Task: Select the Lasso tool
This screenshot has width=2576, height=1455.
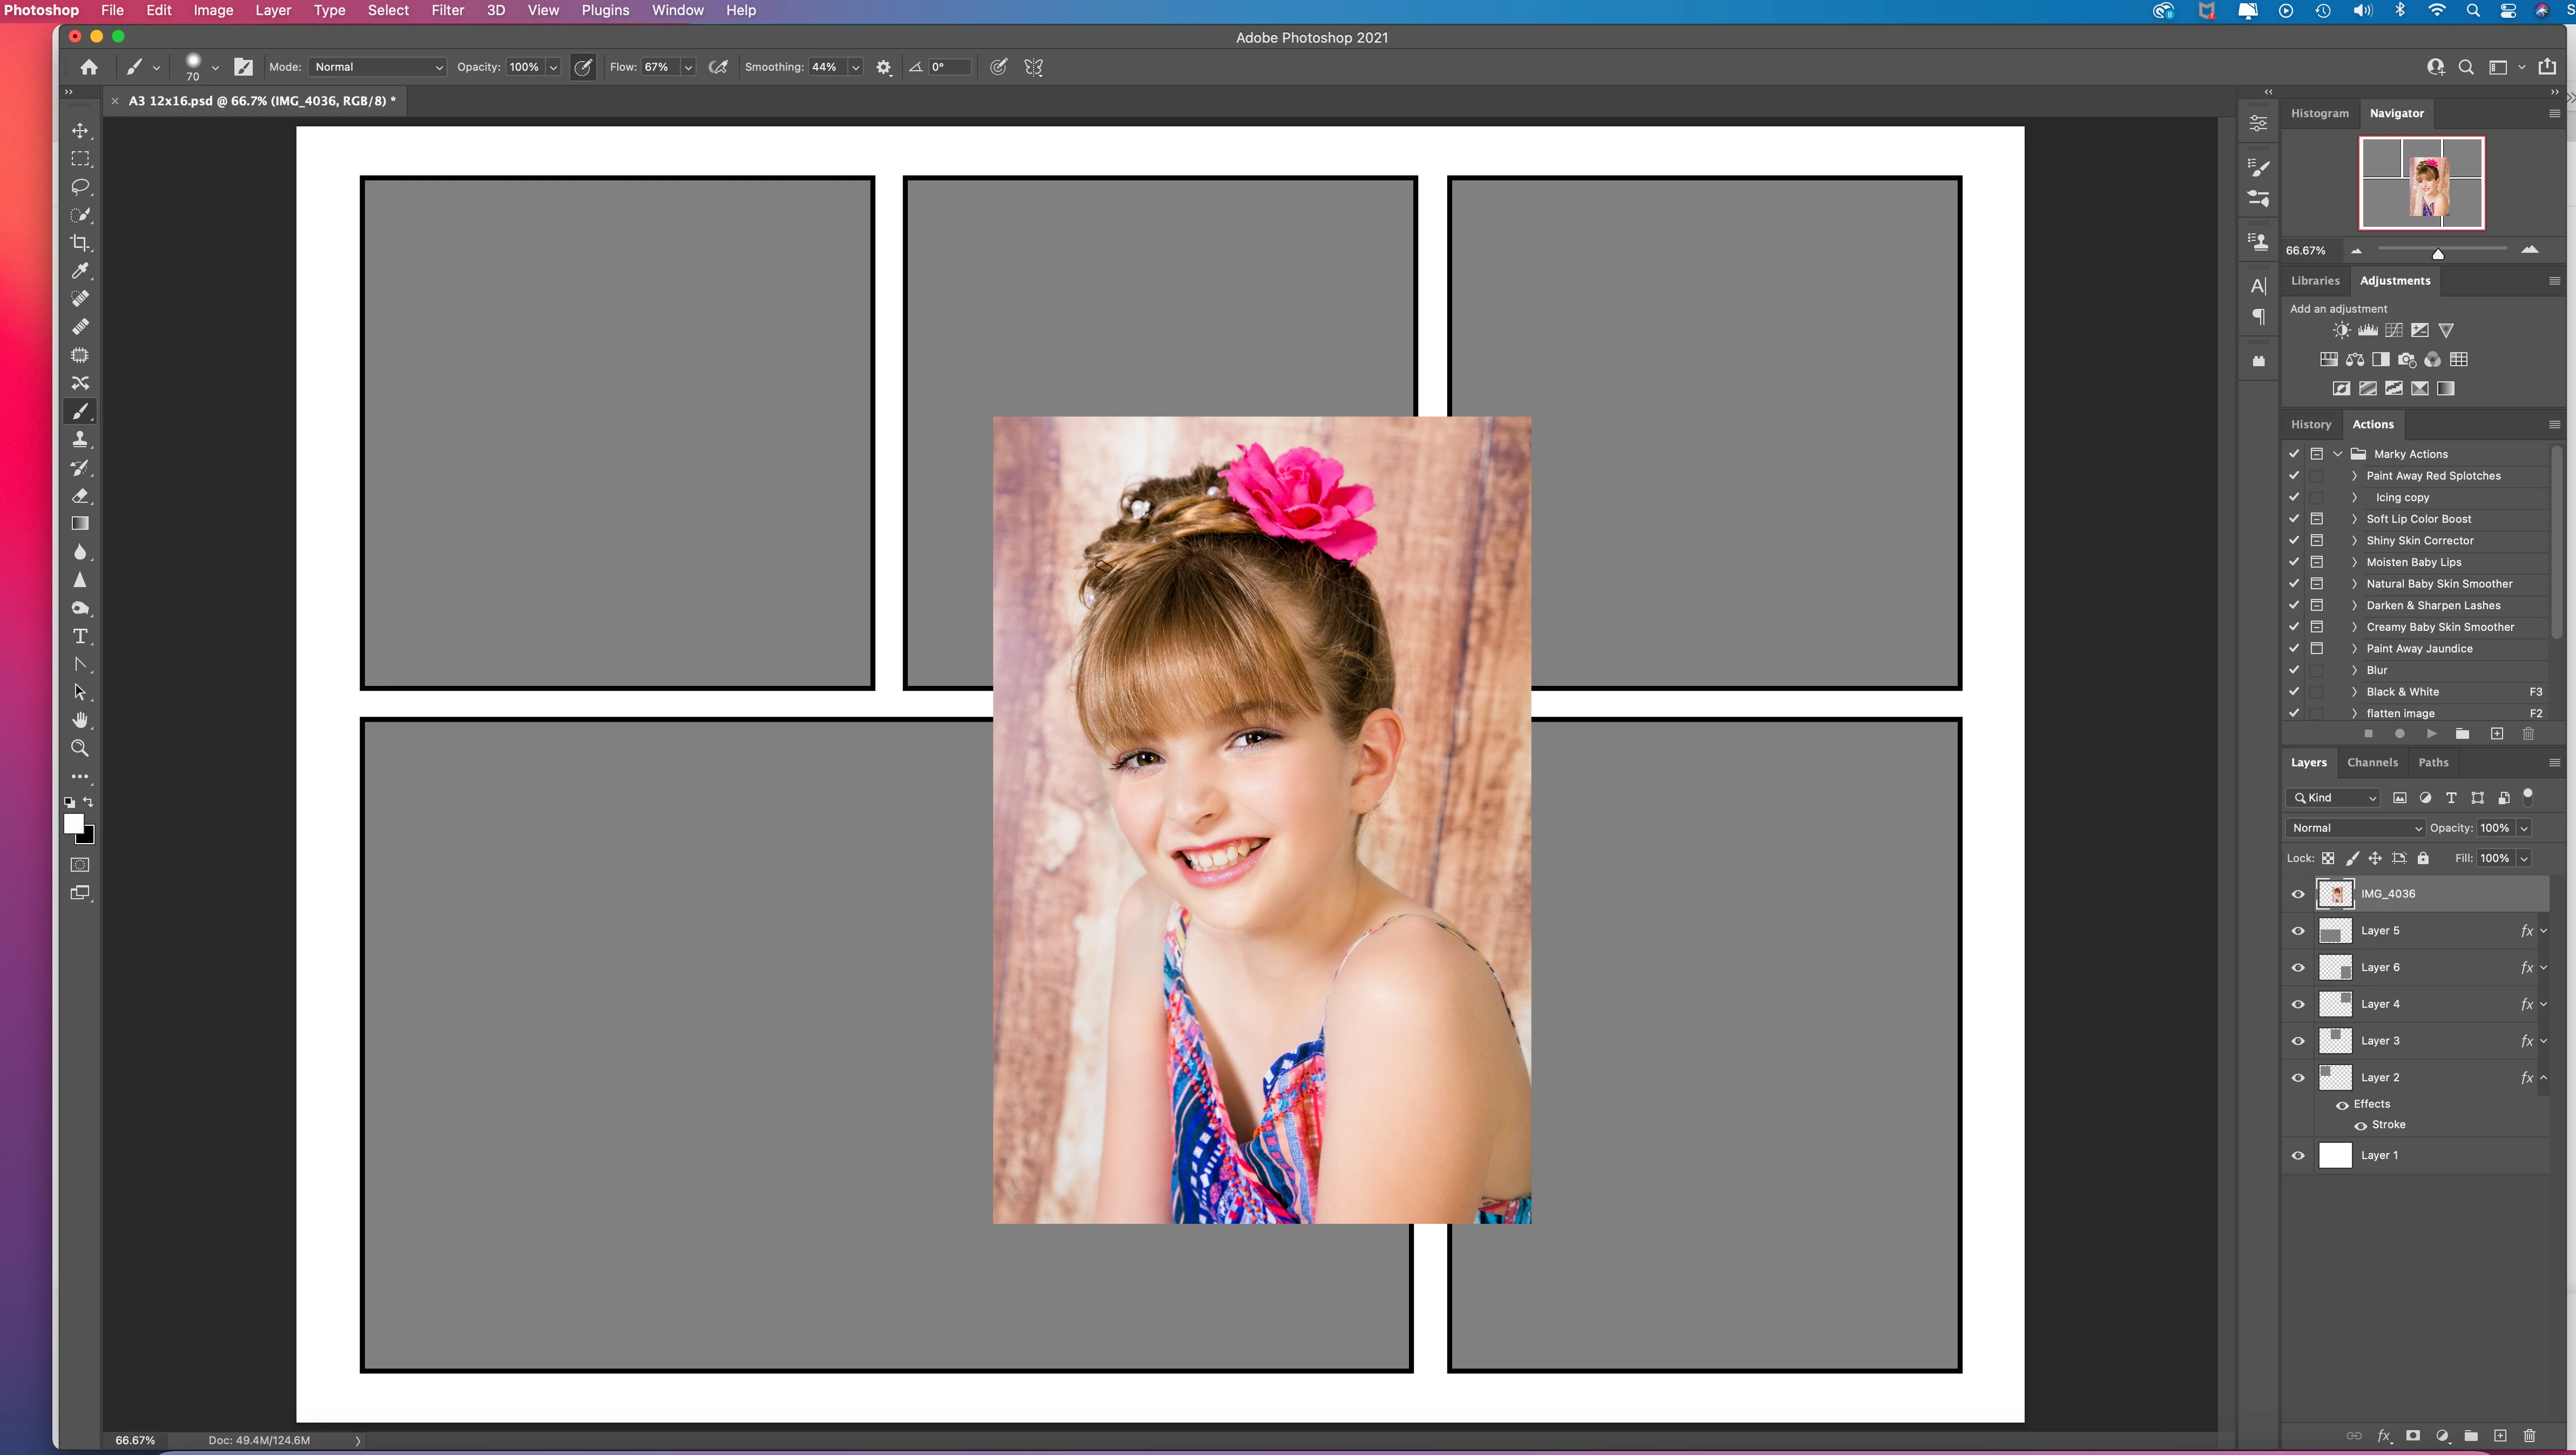Action: click(x=80, y=187)
